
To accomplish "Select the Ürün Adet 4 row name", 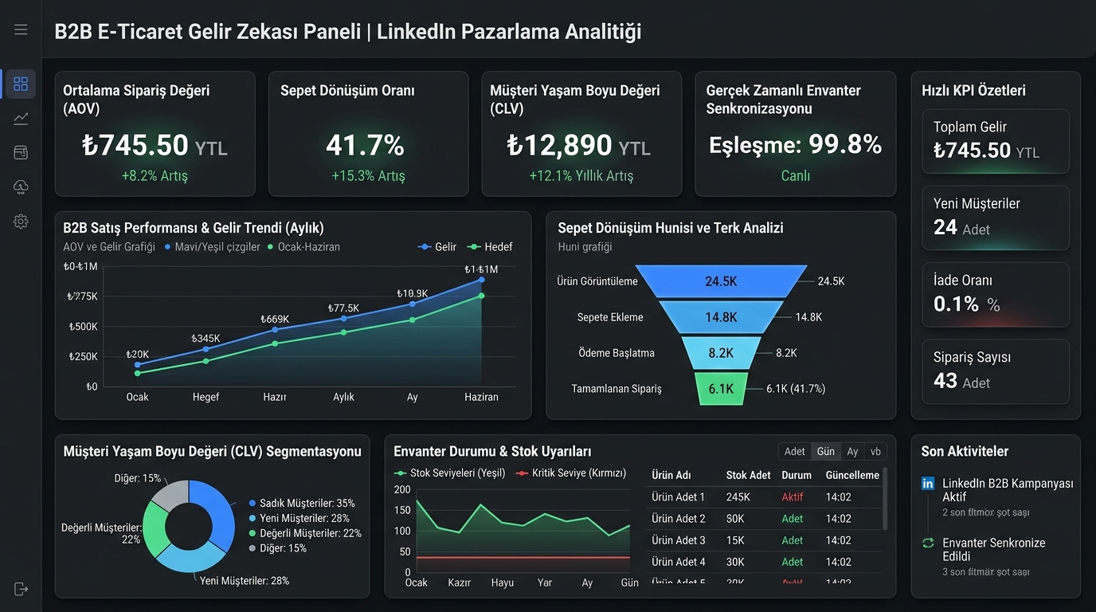I will click(x=679, y=561).
